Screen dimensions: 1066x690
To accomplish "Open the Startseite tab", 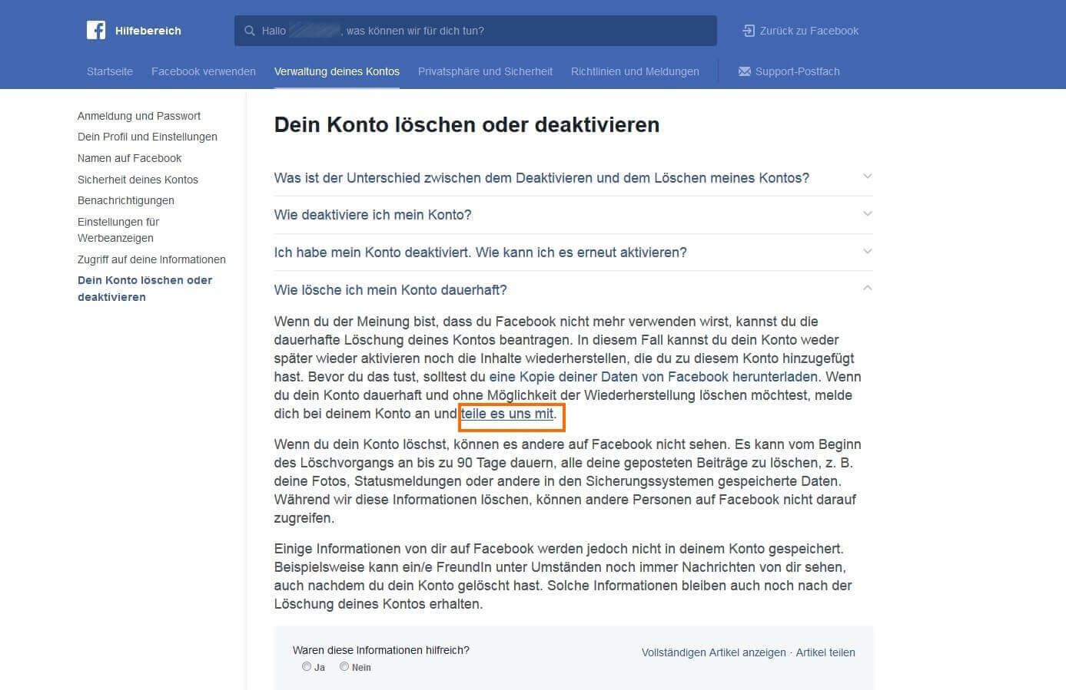I will click(x=110, y=71).
